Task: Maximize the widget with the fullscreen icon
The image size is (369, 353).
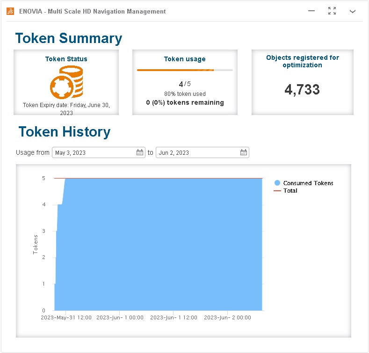Action: coord(332,11)
